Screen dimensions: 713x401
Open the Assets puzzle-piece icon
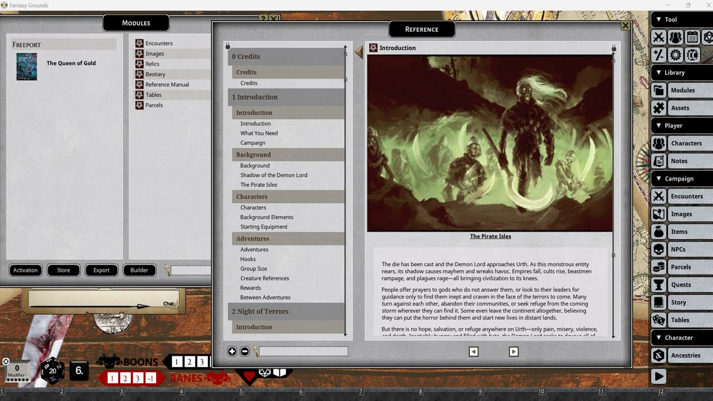coord(659,108)
